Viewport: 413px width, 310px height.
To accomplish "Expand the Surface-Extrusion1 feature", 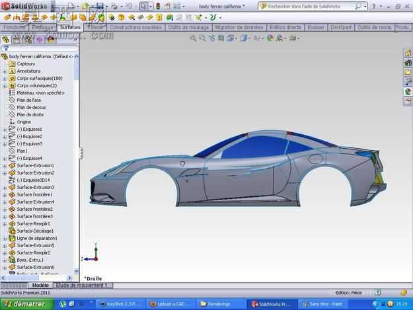I will coord(5,166).
